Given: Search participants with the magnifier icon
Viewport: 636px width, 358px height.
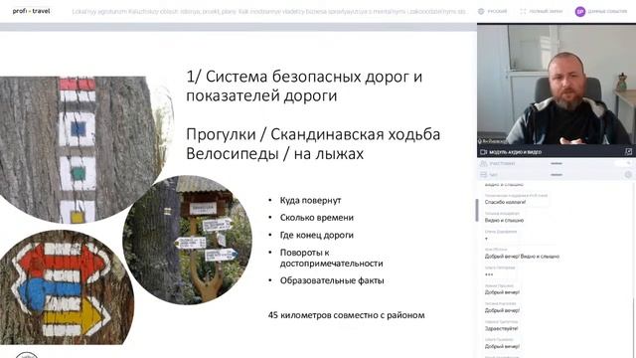Looking at the screenshot, I should point(628,163).
